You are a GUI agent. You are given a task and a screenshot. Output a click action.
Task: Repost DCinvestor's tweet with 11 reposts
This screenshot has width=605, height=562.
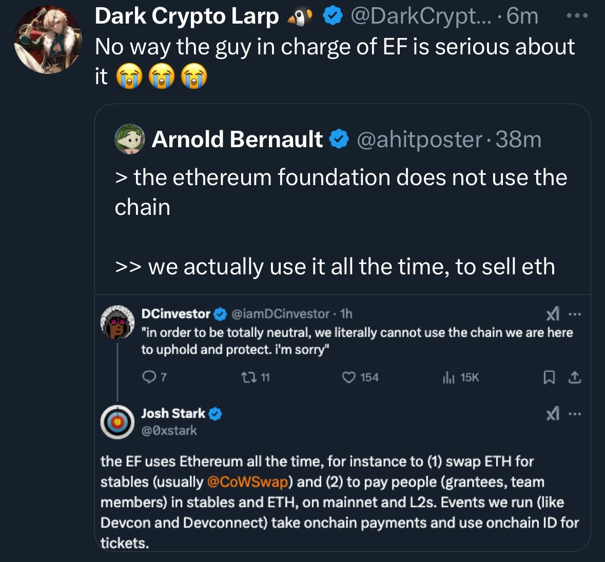pyautogui.click(x=247, y=378)
